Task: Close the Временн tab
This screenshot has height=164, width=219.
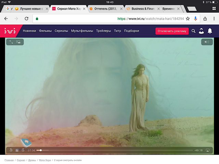Action: point(178,9)
